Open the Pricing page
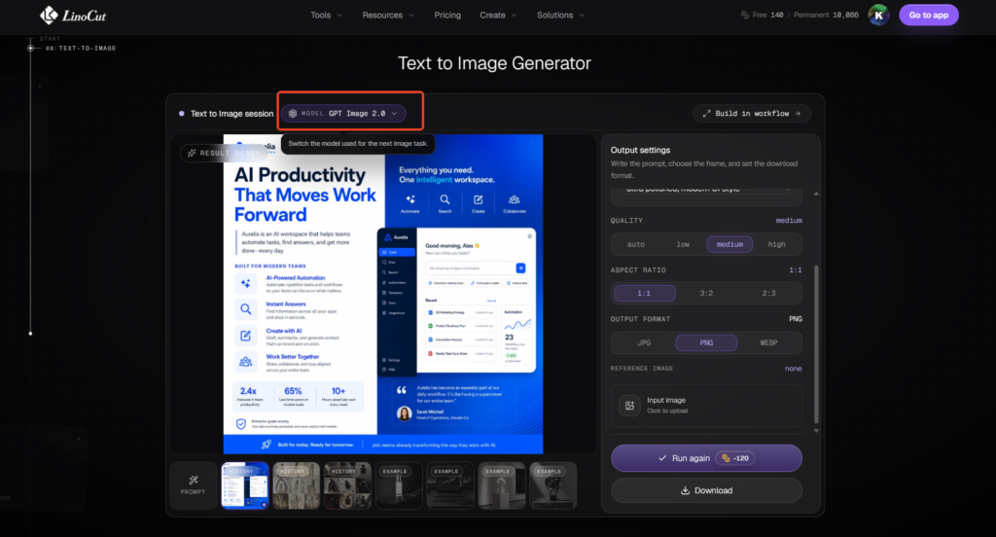996x537 pixels. (x=447, y=16)
